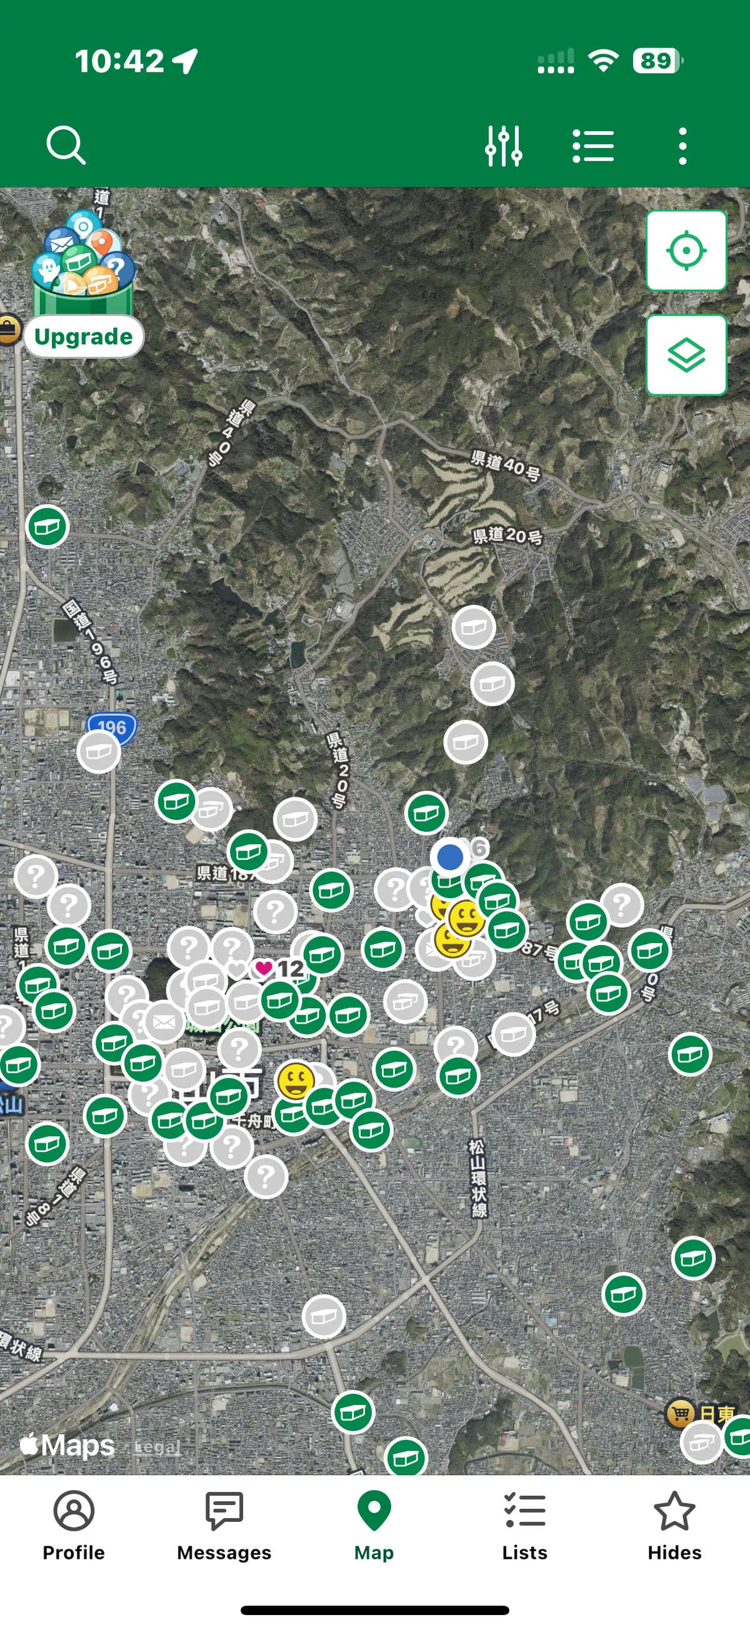Select the found smiley cache near 千舟町

[x=296, y=1080]
